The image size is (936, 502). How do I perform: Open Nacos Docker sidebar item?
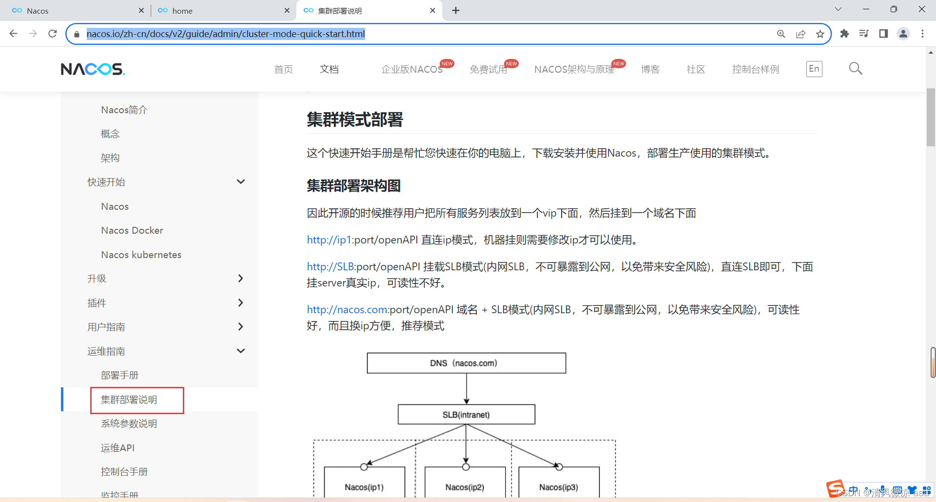point(132,230)
